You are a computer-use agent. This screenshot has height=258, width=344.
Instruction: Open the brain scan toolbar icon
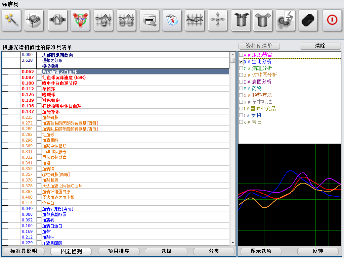click(x=34, y=20)
